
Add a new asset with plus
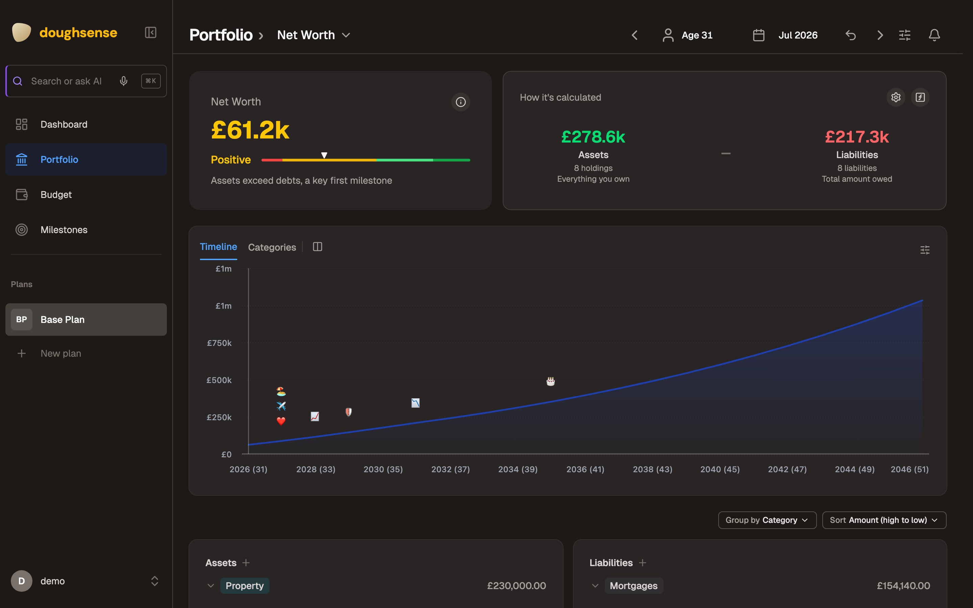click(246, 562)
